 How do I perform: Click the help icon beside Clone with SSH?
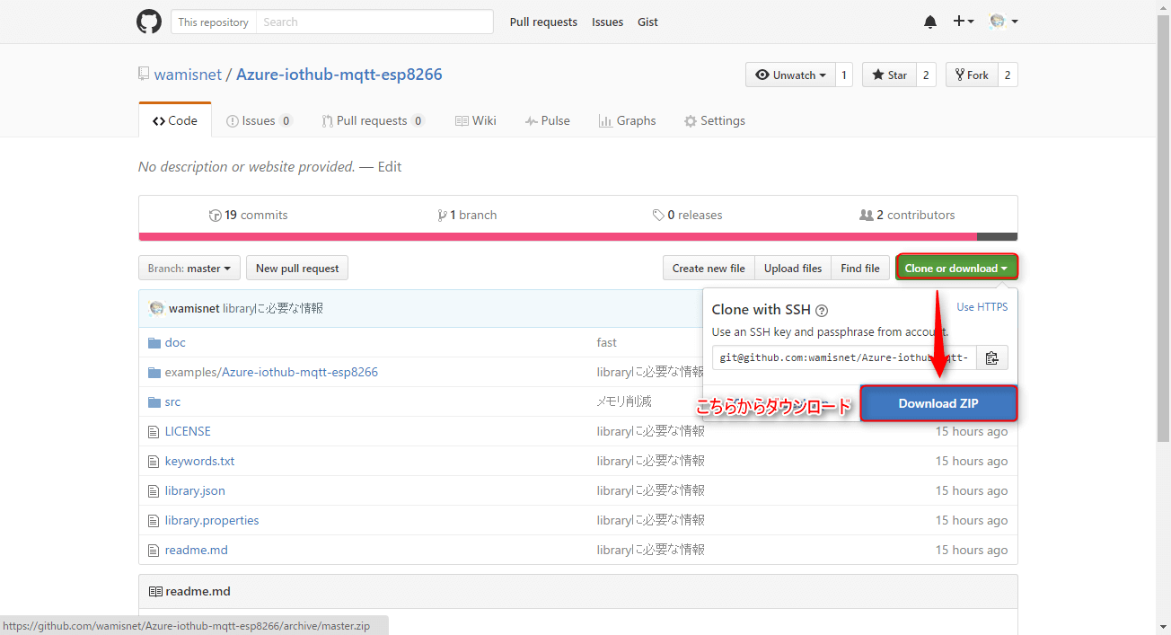[822, 310]
